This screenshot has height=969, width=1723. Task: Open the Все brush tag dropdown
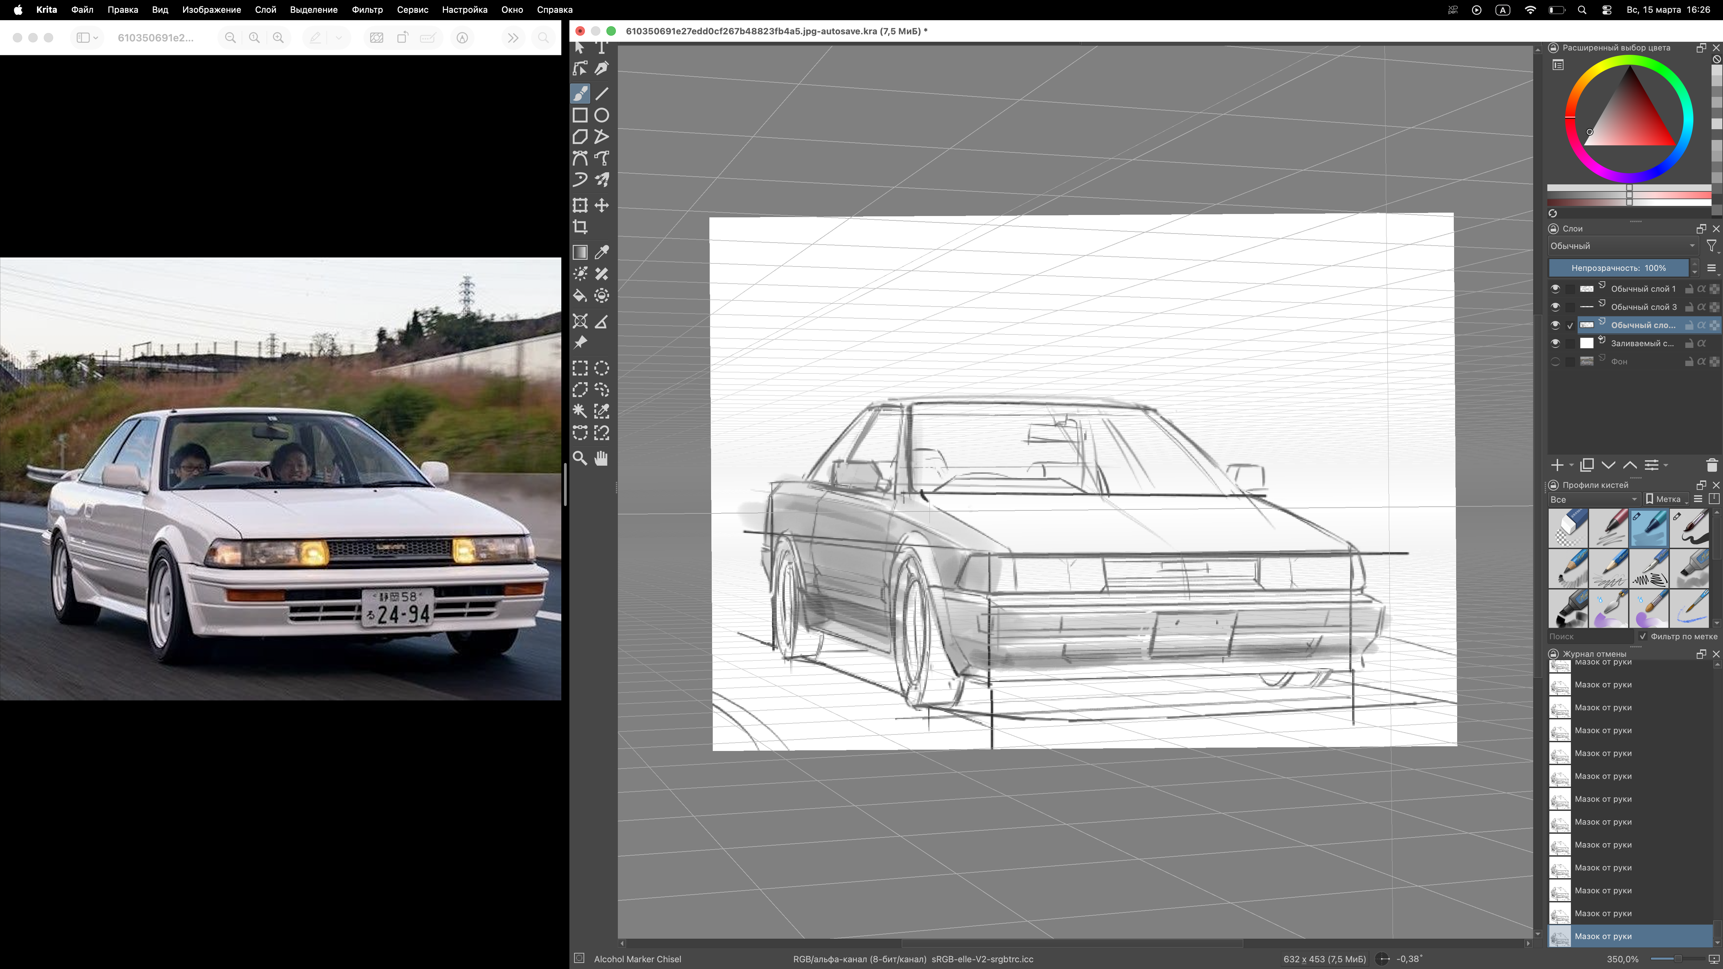point(1593,500)
